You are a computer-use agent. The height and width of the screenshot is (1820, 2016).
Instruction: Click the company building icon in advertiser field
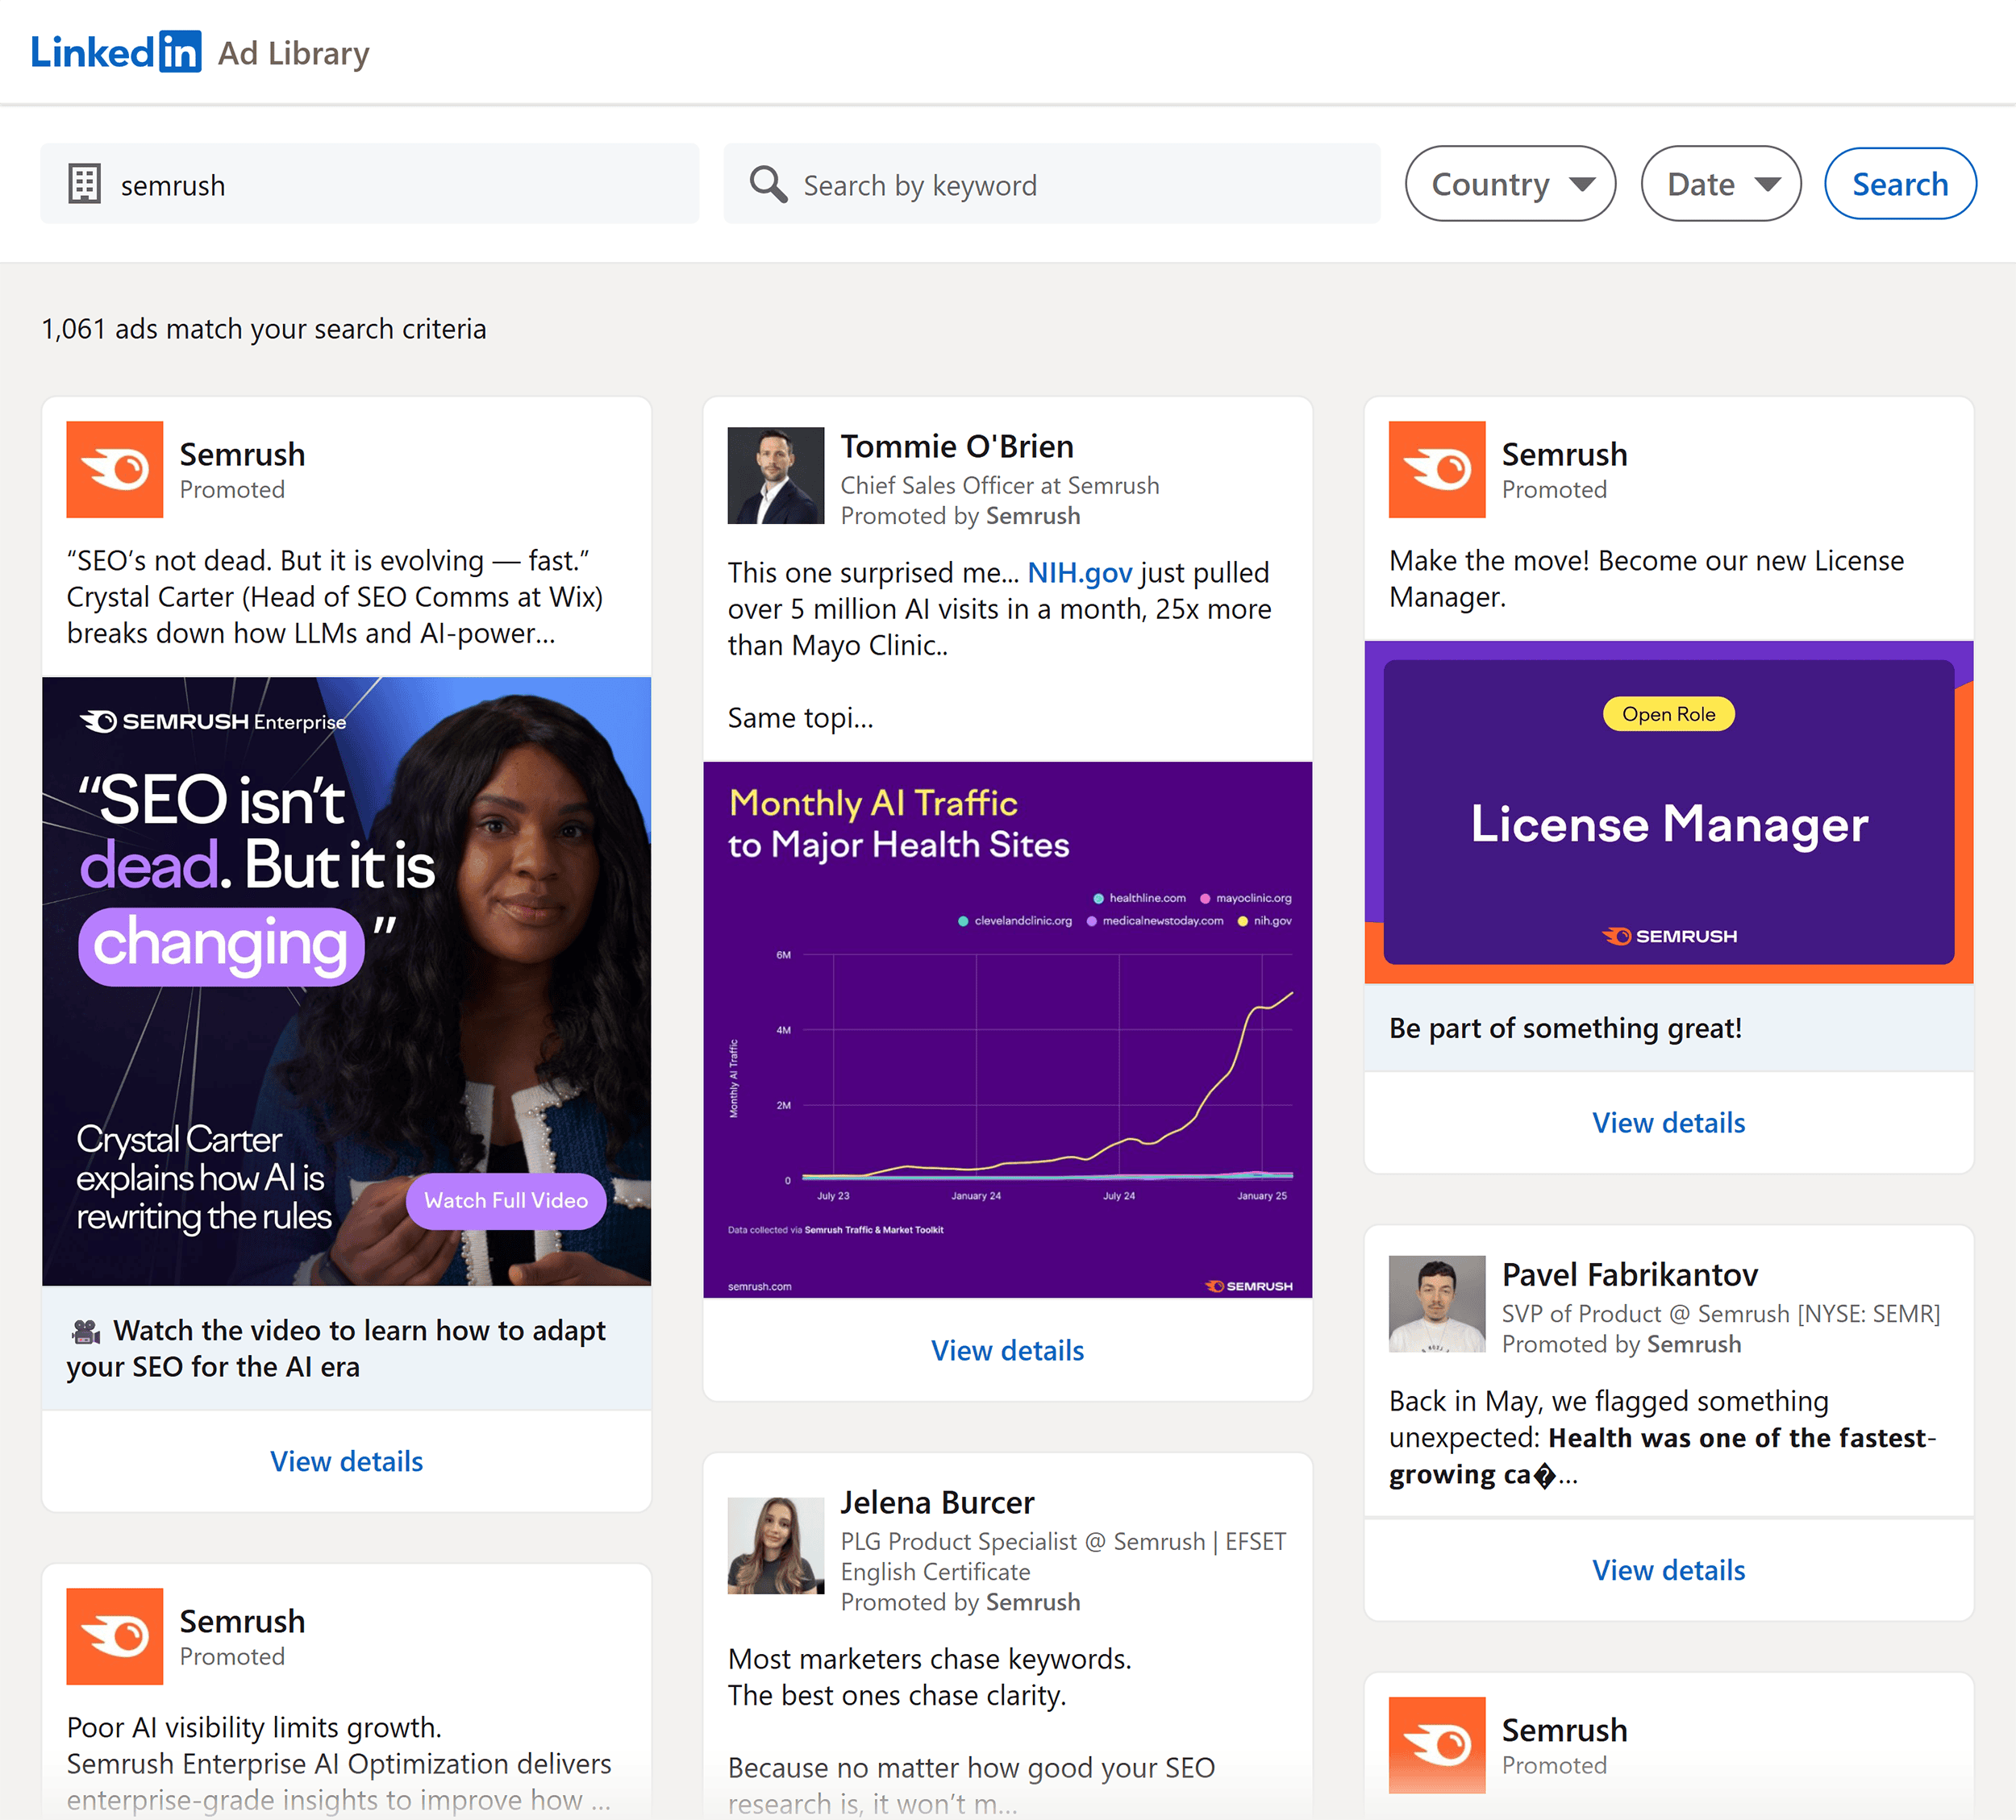pyautogui.click(x=84, y=184)
